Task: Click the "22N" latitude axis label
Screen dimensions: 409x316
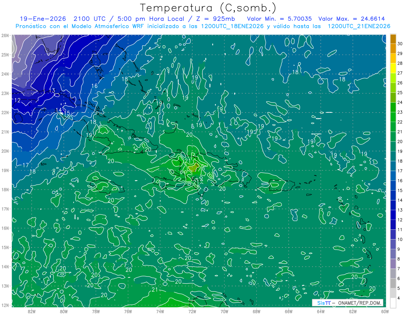Action: 5,112
